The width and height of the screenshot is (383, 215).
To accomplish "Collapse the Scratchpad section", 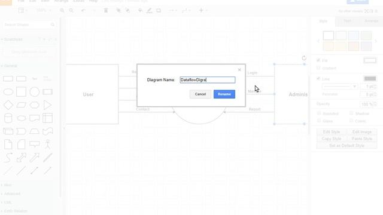I will [13, 39].
